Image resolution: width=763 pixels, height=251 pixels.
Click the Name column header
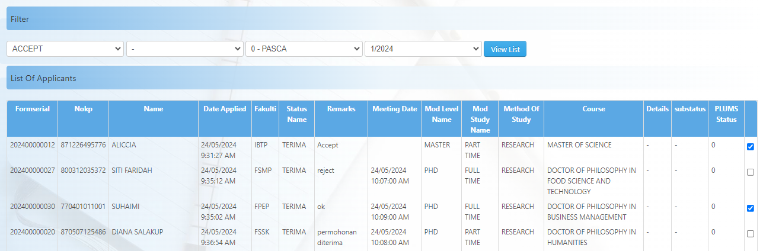[153, 109]
